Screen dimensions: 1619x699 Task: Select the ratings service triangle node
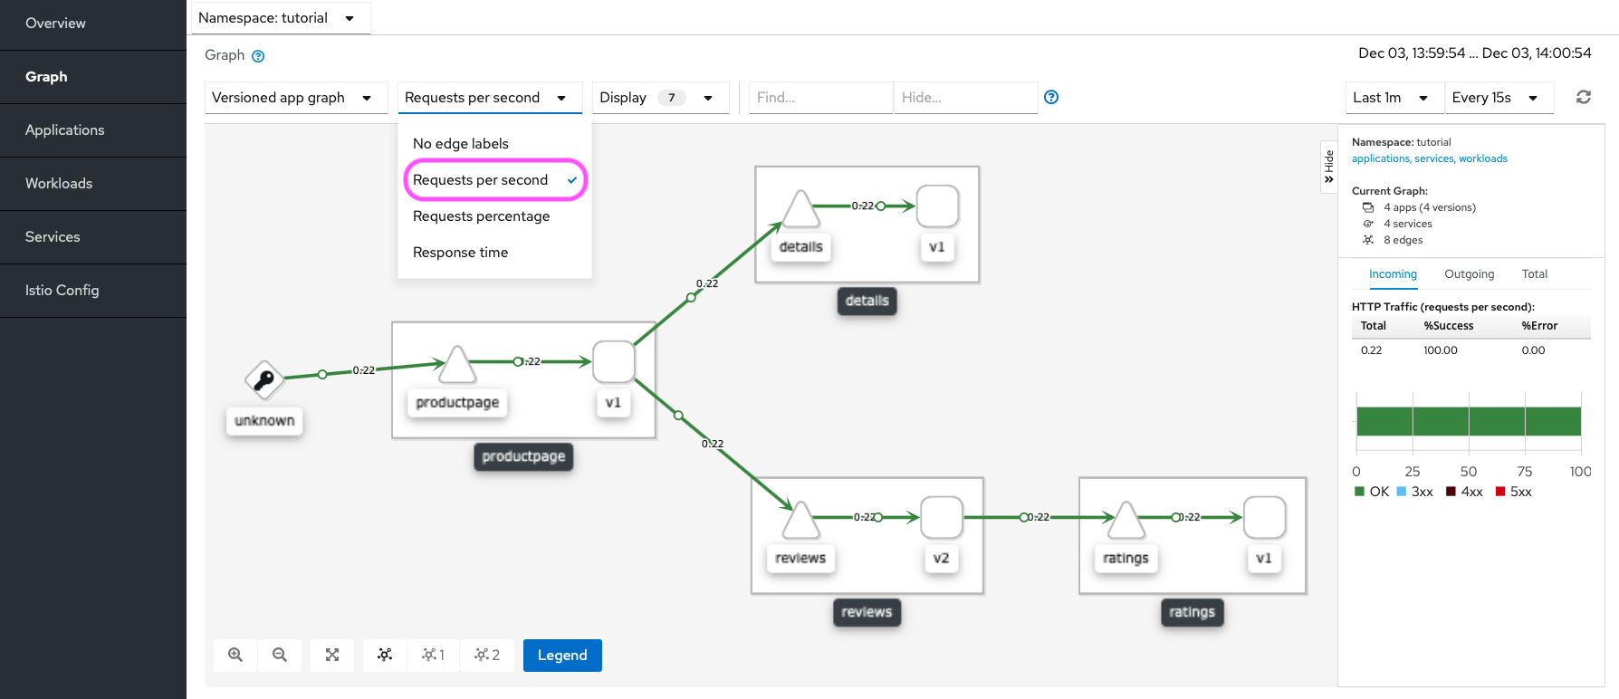point(1126,521)
